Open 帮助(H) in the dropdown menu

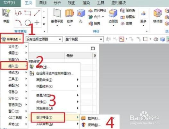pyautogui.click(x=14, y=124)
